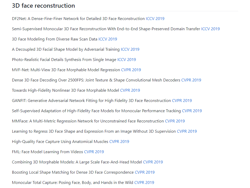Open CVPR 2019 link for MVF-Net paper
The width and height of the screenshot is (250, 188).
click(131, 70)
